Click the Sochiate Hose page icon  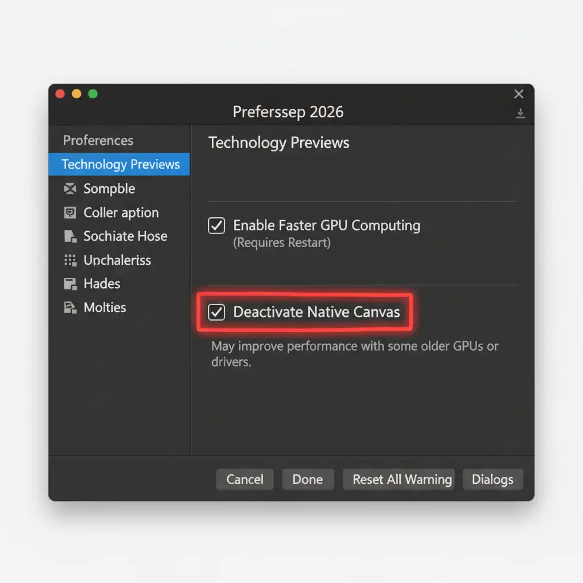coord(70,236)
